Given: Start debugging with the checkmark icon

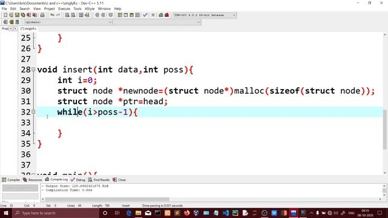Looking at the screenshot, I should [145, 15].
